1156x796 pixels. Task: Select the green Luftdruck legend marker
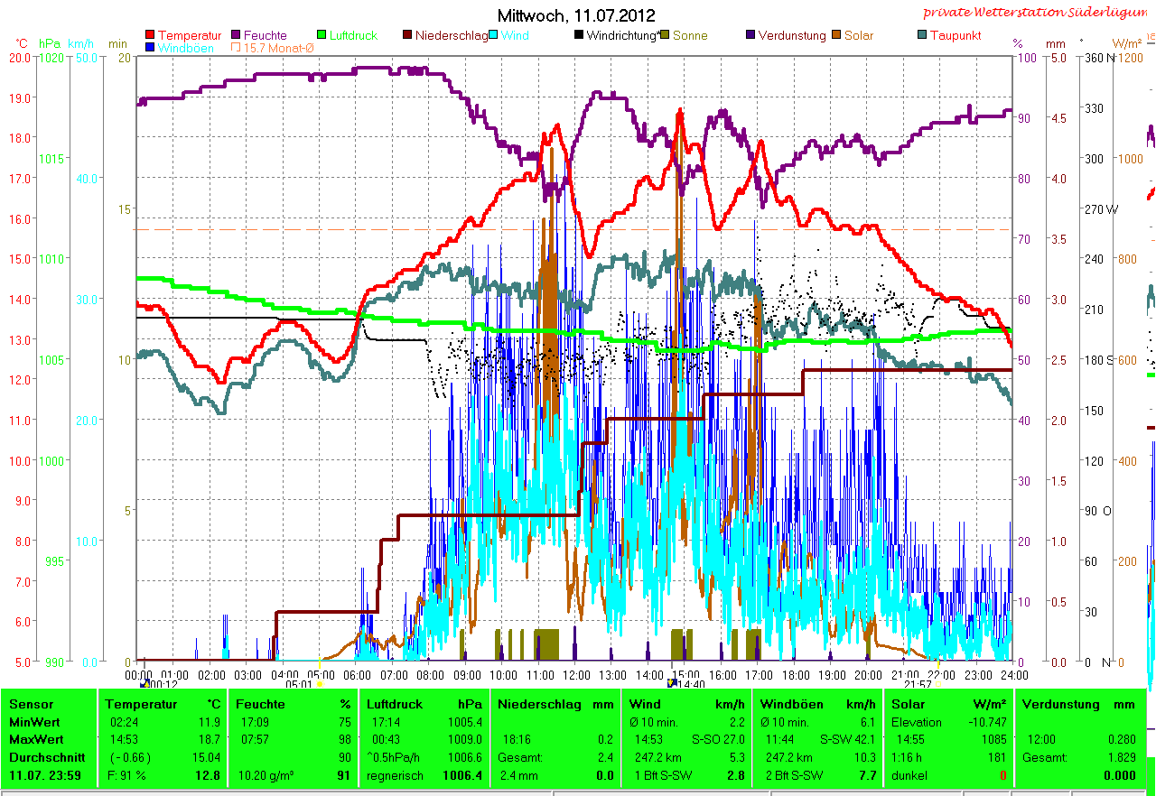click(322, 36)
